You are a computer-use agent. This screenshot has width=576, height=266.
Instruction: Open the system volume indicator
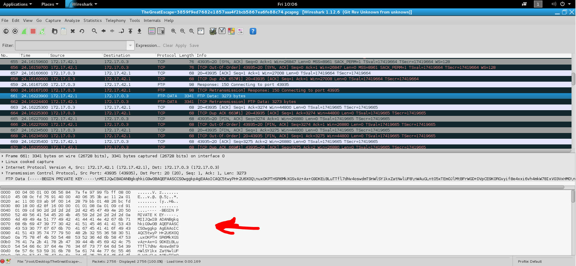[x=554, y=4]
